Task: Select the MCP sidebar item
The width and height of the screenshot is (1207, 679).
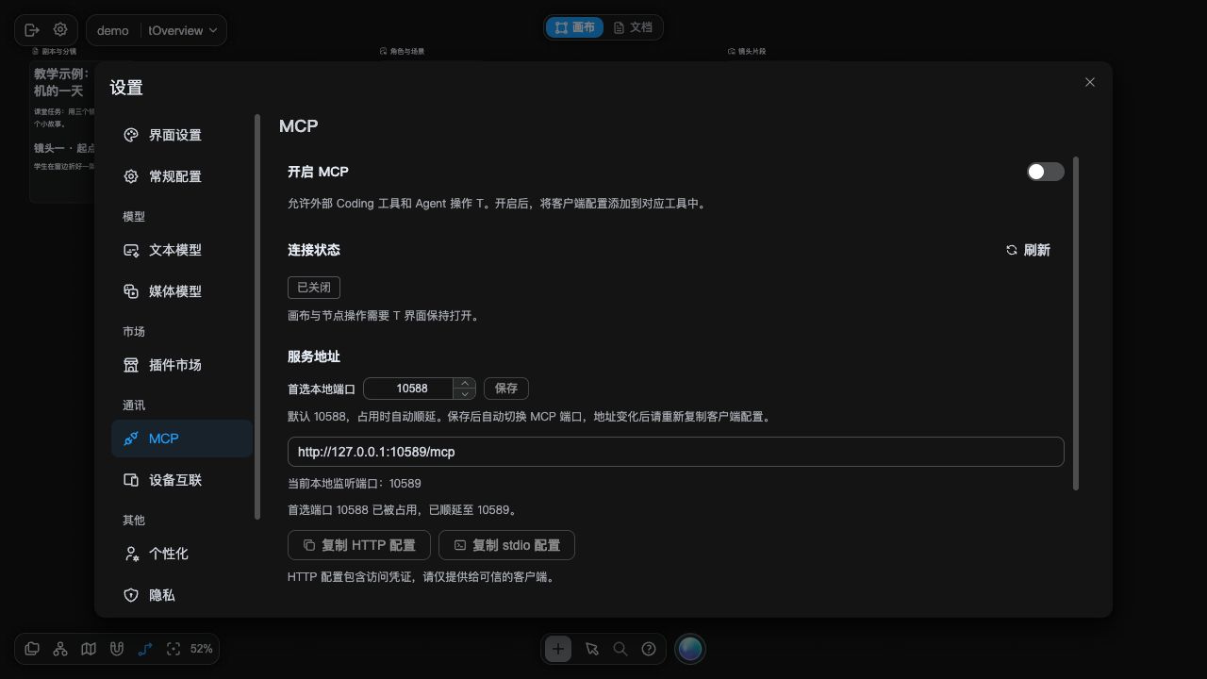Action: pos(181,439)
